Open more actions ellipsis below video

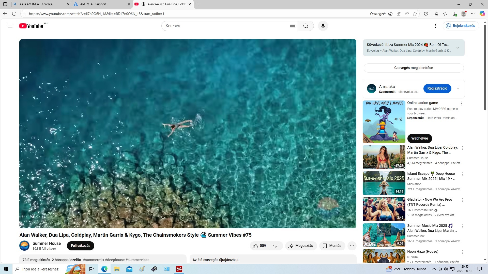tap(352, 246)
